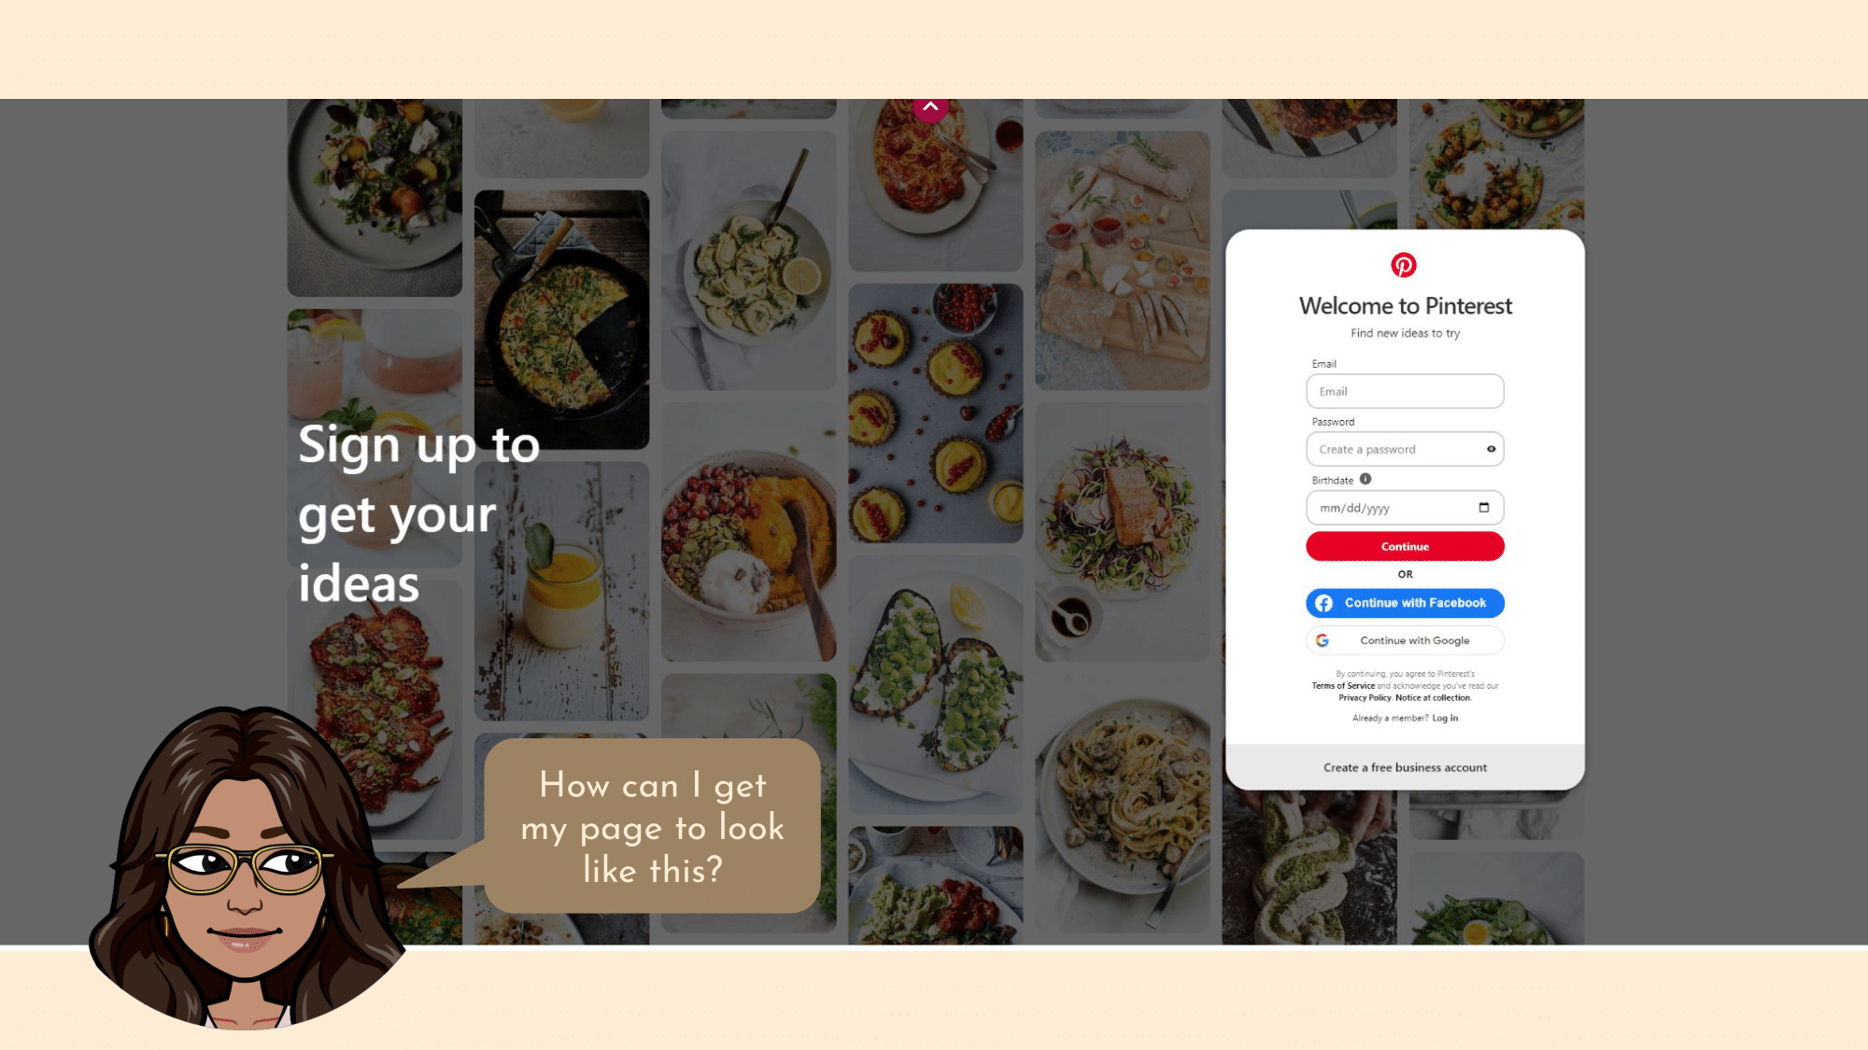Screen dimensions: 1868x1050
Task: Click the Email input field
Action: pyautogui.click(x=1405, y=391)
